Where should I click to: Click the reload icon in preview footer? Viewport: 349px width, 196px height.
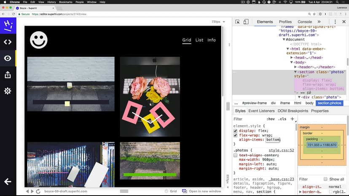pos(38,191)
